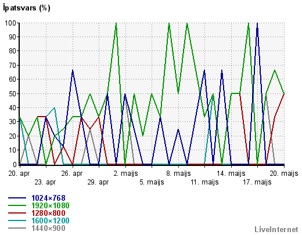Click the 40 value on the y-axis
This screenshot has width=302, height=235.
pyautogui.click(x=12, y=108)
